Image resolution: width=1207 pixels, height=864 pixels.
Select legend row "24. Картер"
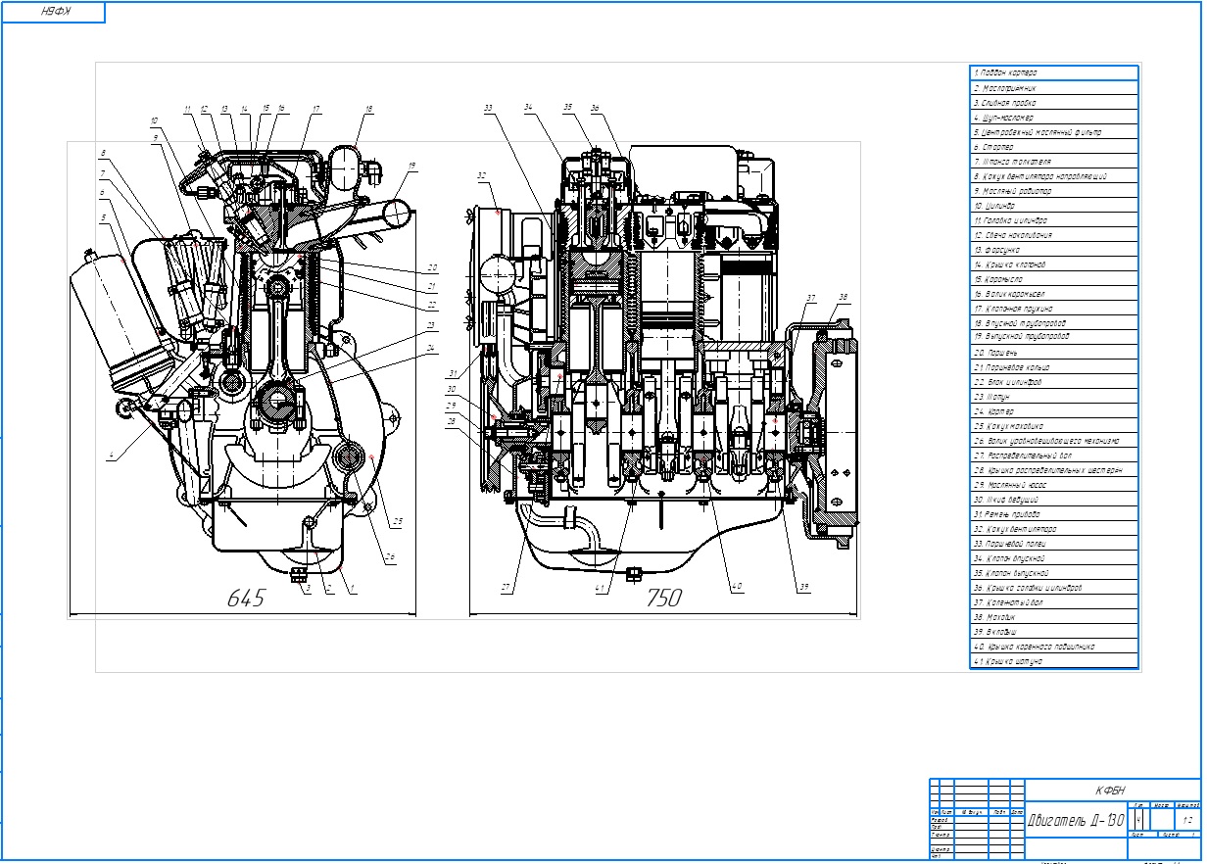click(1054, 410)
